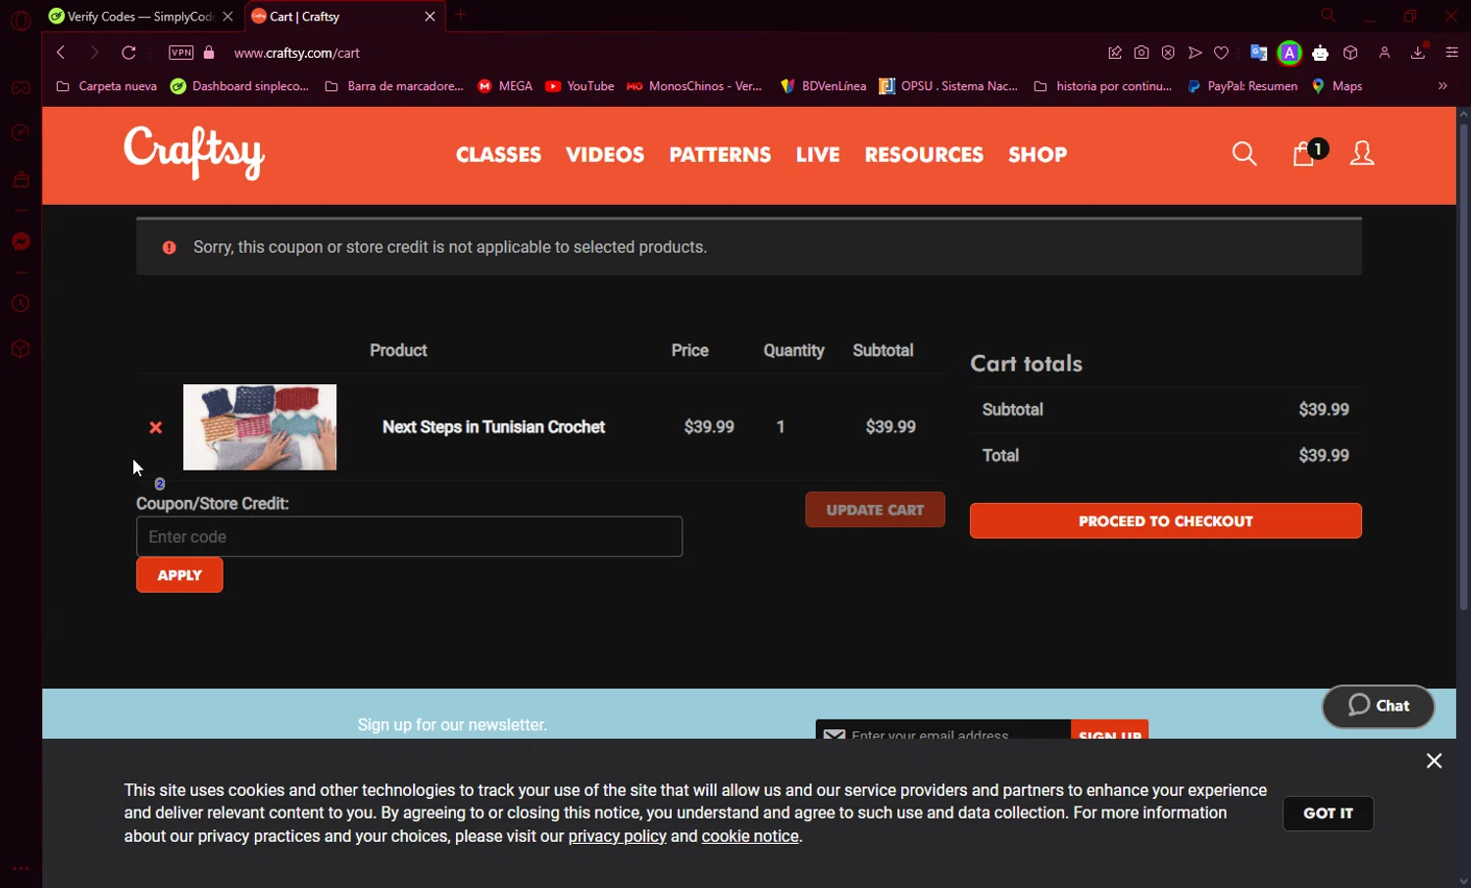This screenshot has height=888, width=1471.
Task: Open the send/player arrow toolbar icon
Action: tap(1194, 53)
